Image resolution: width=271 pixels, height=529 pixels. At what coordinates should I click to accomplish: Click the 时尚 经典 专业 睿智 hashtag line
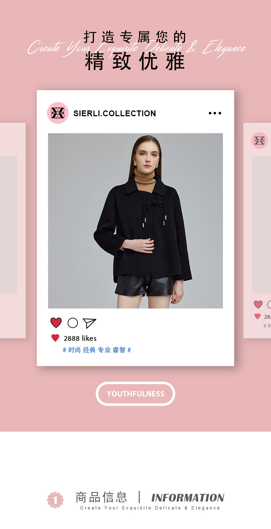point(97,350)
